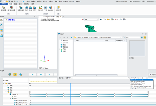Open the 装配 (Assembly) ribbon tab

tap(15, 4)
